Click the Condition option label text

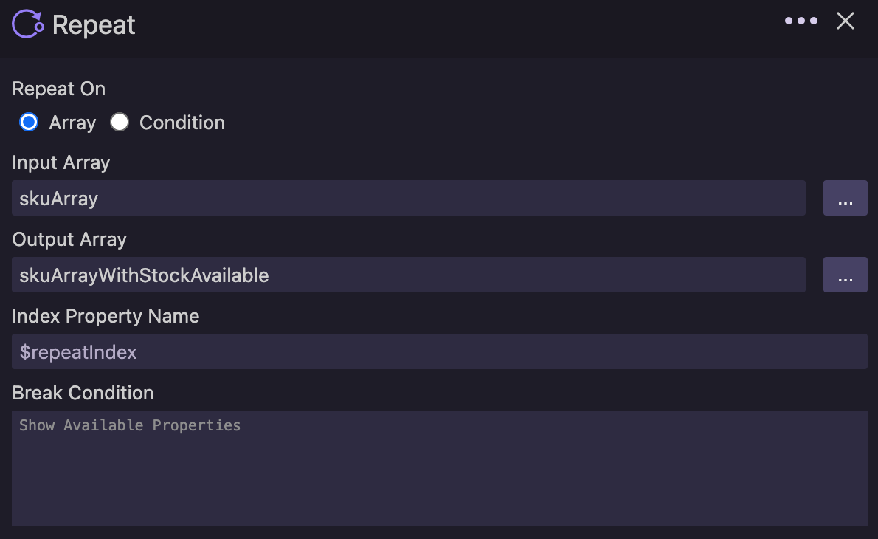[x=182, y=123]
